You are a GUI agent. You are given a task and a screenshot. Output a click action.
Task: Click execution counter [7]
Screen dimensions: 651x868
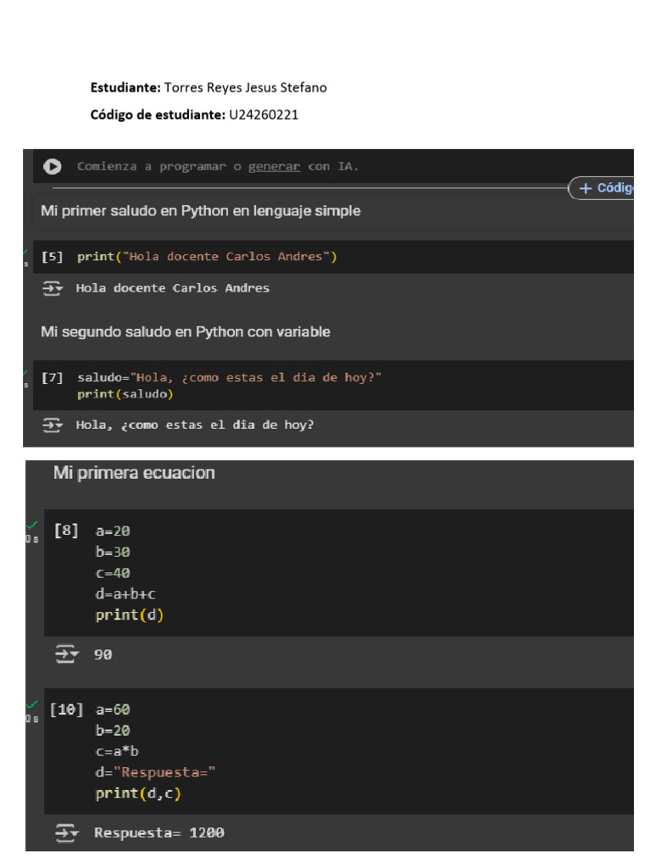[52, 377]
